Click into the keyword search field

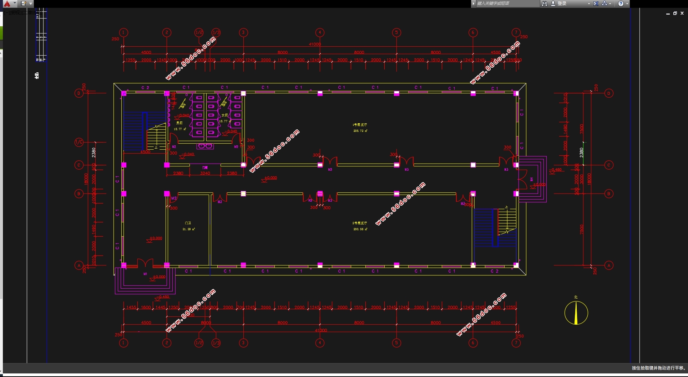click(507, 4)
